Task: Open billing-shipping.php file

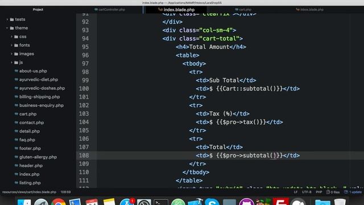Action: [x=39, y=97]
